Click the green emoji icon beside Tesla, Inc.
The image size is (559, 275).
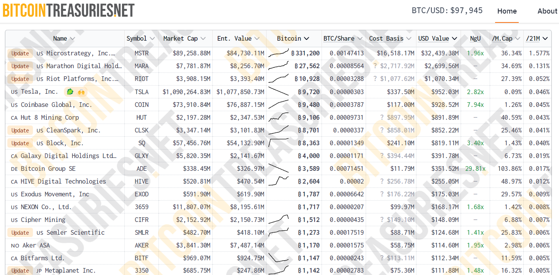70,92
